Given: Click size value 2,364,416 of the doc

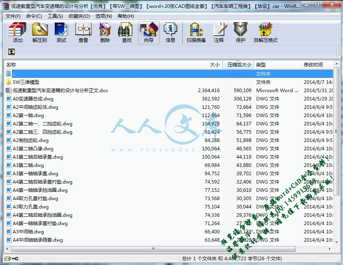Looking at the screenshot, I should [209, 90].
